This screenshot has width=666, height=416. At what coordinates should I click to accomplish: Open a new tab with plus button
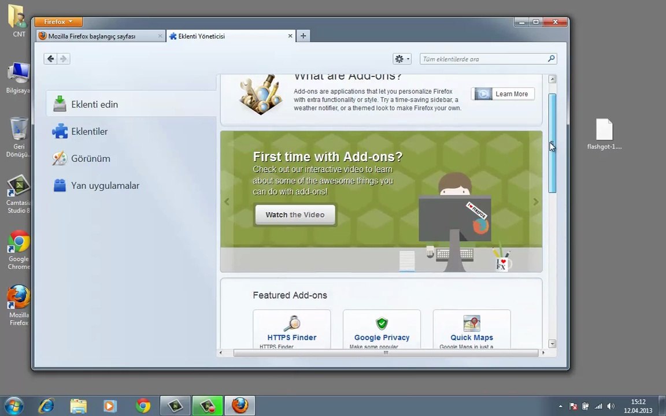(304, 36)
